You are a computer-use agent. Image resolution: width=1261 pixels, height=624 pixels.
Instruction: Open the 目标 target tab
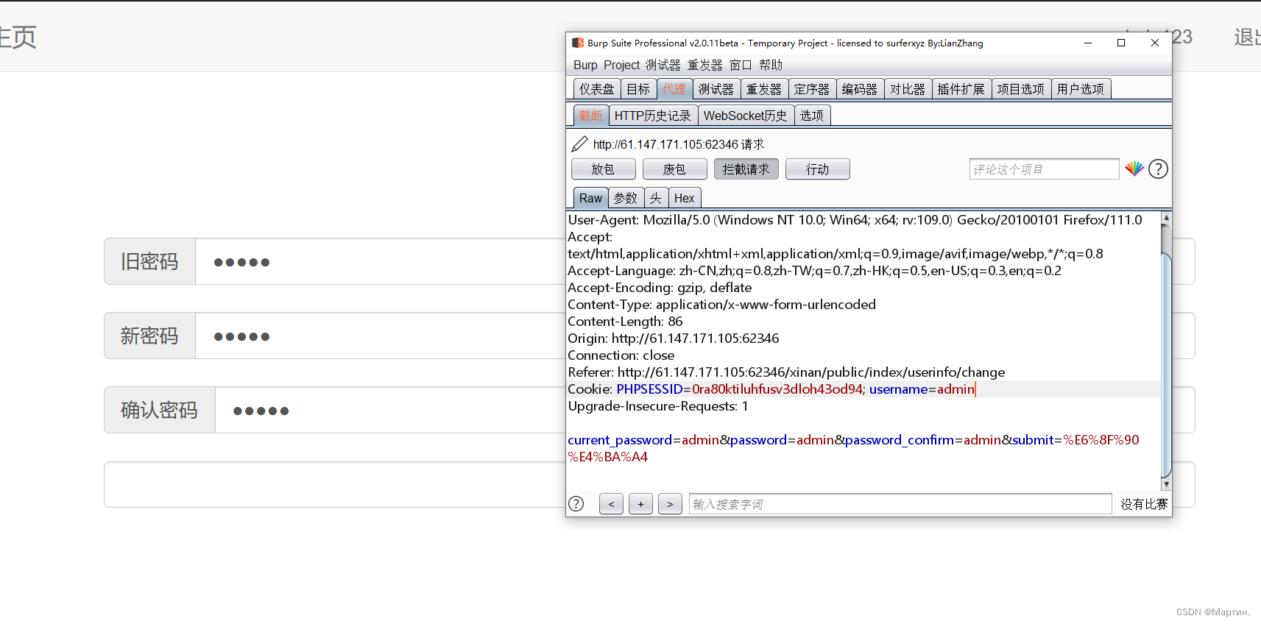[x=639, y=89]
